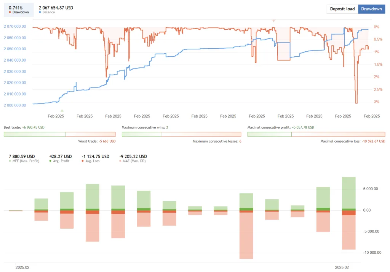This screenshot has width=390, height=272.
Task: Click the blue Balance legend dot
Action: pyautogui.click(x=40, y=12)
